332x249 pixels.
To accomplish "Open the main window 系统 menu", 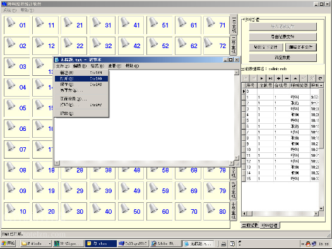I will coord(9,10).
